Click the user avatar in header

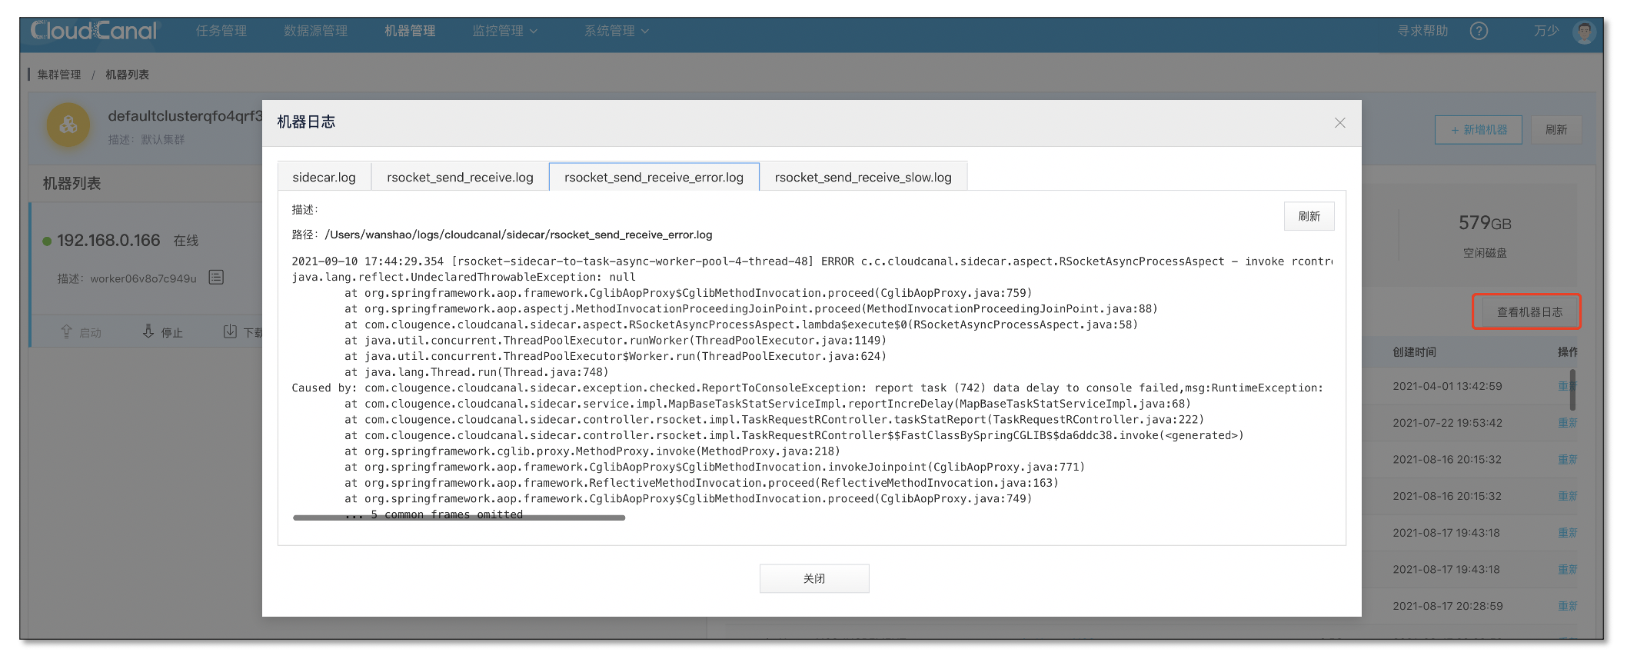(1584, 32)
